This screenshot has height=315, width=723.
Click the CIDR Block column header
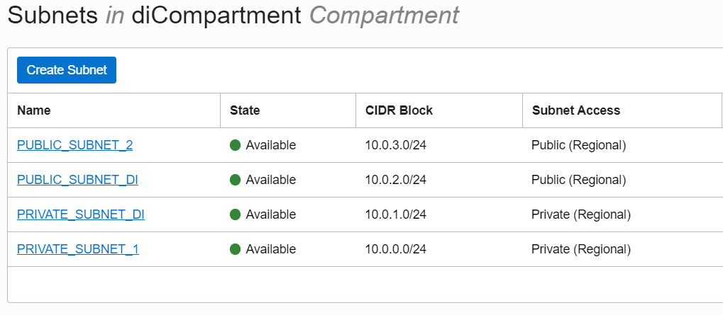coord(399,110)
